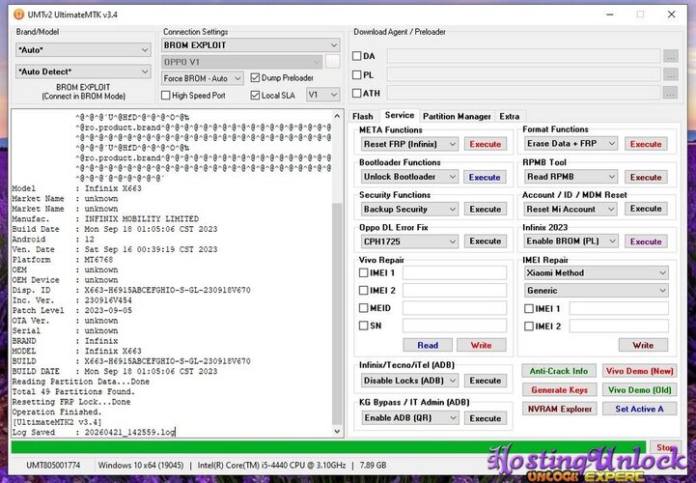Execute the Format Functions action
The image size is (696, 483).
[646, 144]
